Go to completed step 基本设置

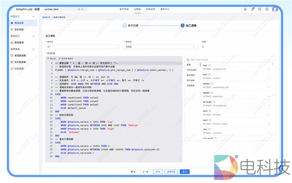click(x=130, y=26)
